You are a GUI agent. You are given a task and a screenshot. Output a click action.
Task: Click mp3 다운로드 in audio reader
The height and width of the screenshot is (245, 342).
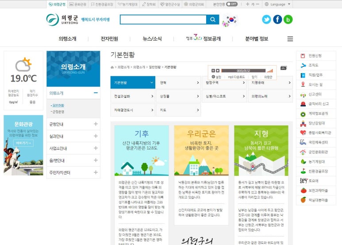click(236, 77)
